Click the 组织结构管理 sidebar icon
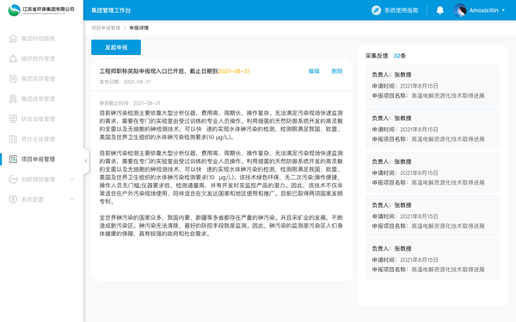Image resolution: width=516 pixels, height=322 pixels. click(x=13, y=58)
